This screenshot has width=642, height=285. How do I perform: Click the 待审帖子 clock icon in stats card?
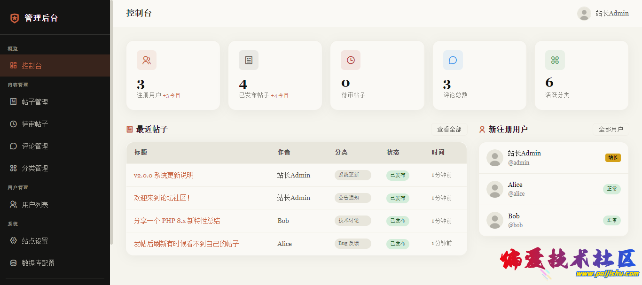tap(351, 60)
